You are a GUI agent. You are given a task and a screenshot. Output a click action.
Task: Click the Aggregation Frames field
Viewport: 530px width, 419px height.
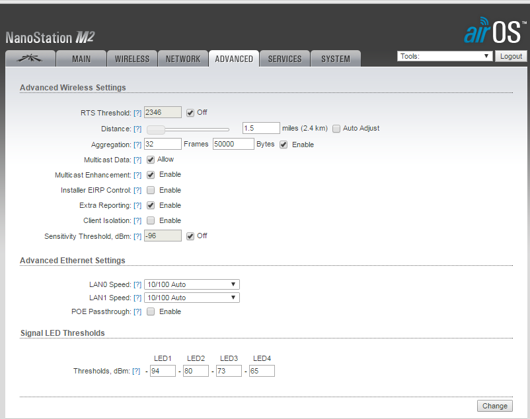163,144
